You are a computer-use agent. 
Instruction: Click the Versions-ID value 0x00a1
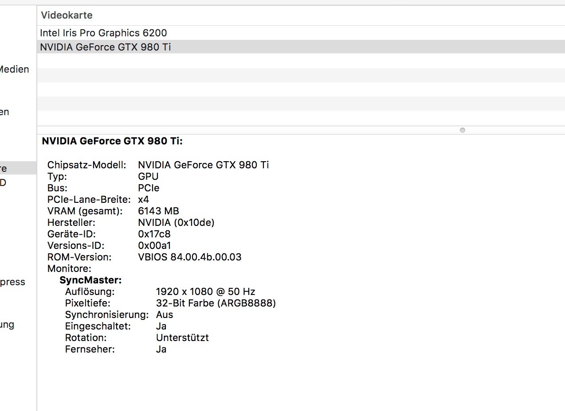[x=155, y=245]
